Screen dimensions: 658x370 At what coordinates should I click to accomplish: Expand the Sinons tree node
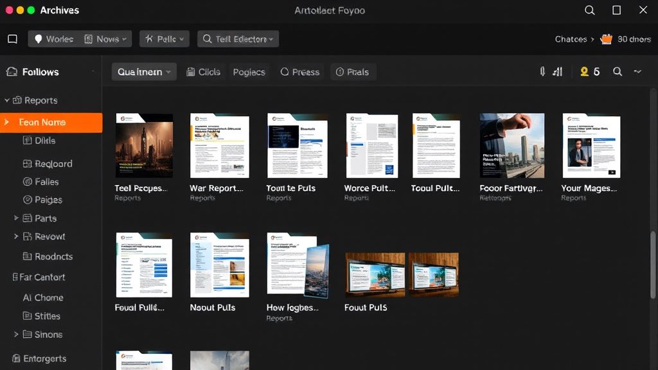pyautogui.click(x=16, y=334)
